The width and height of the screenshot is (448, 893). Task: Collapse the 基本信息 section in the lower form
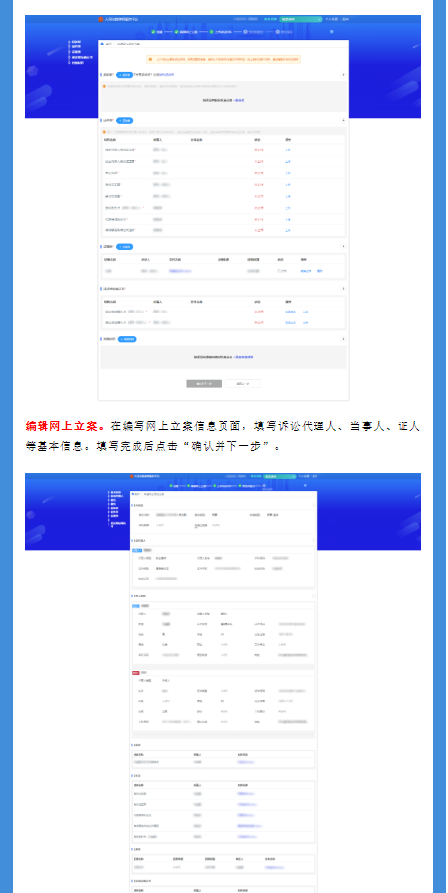pos(314,505)
